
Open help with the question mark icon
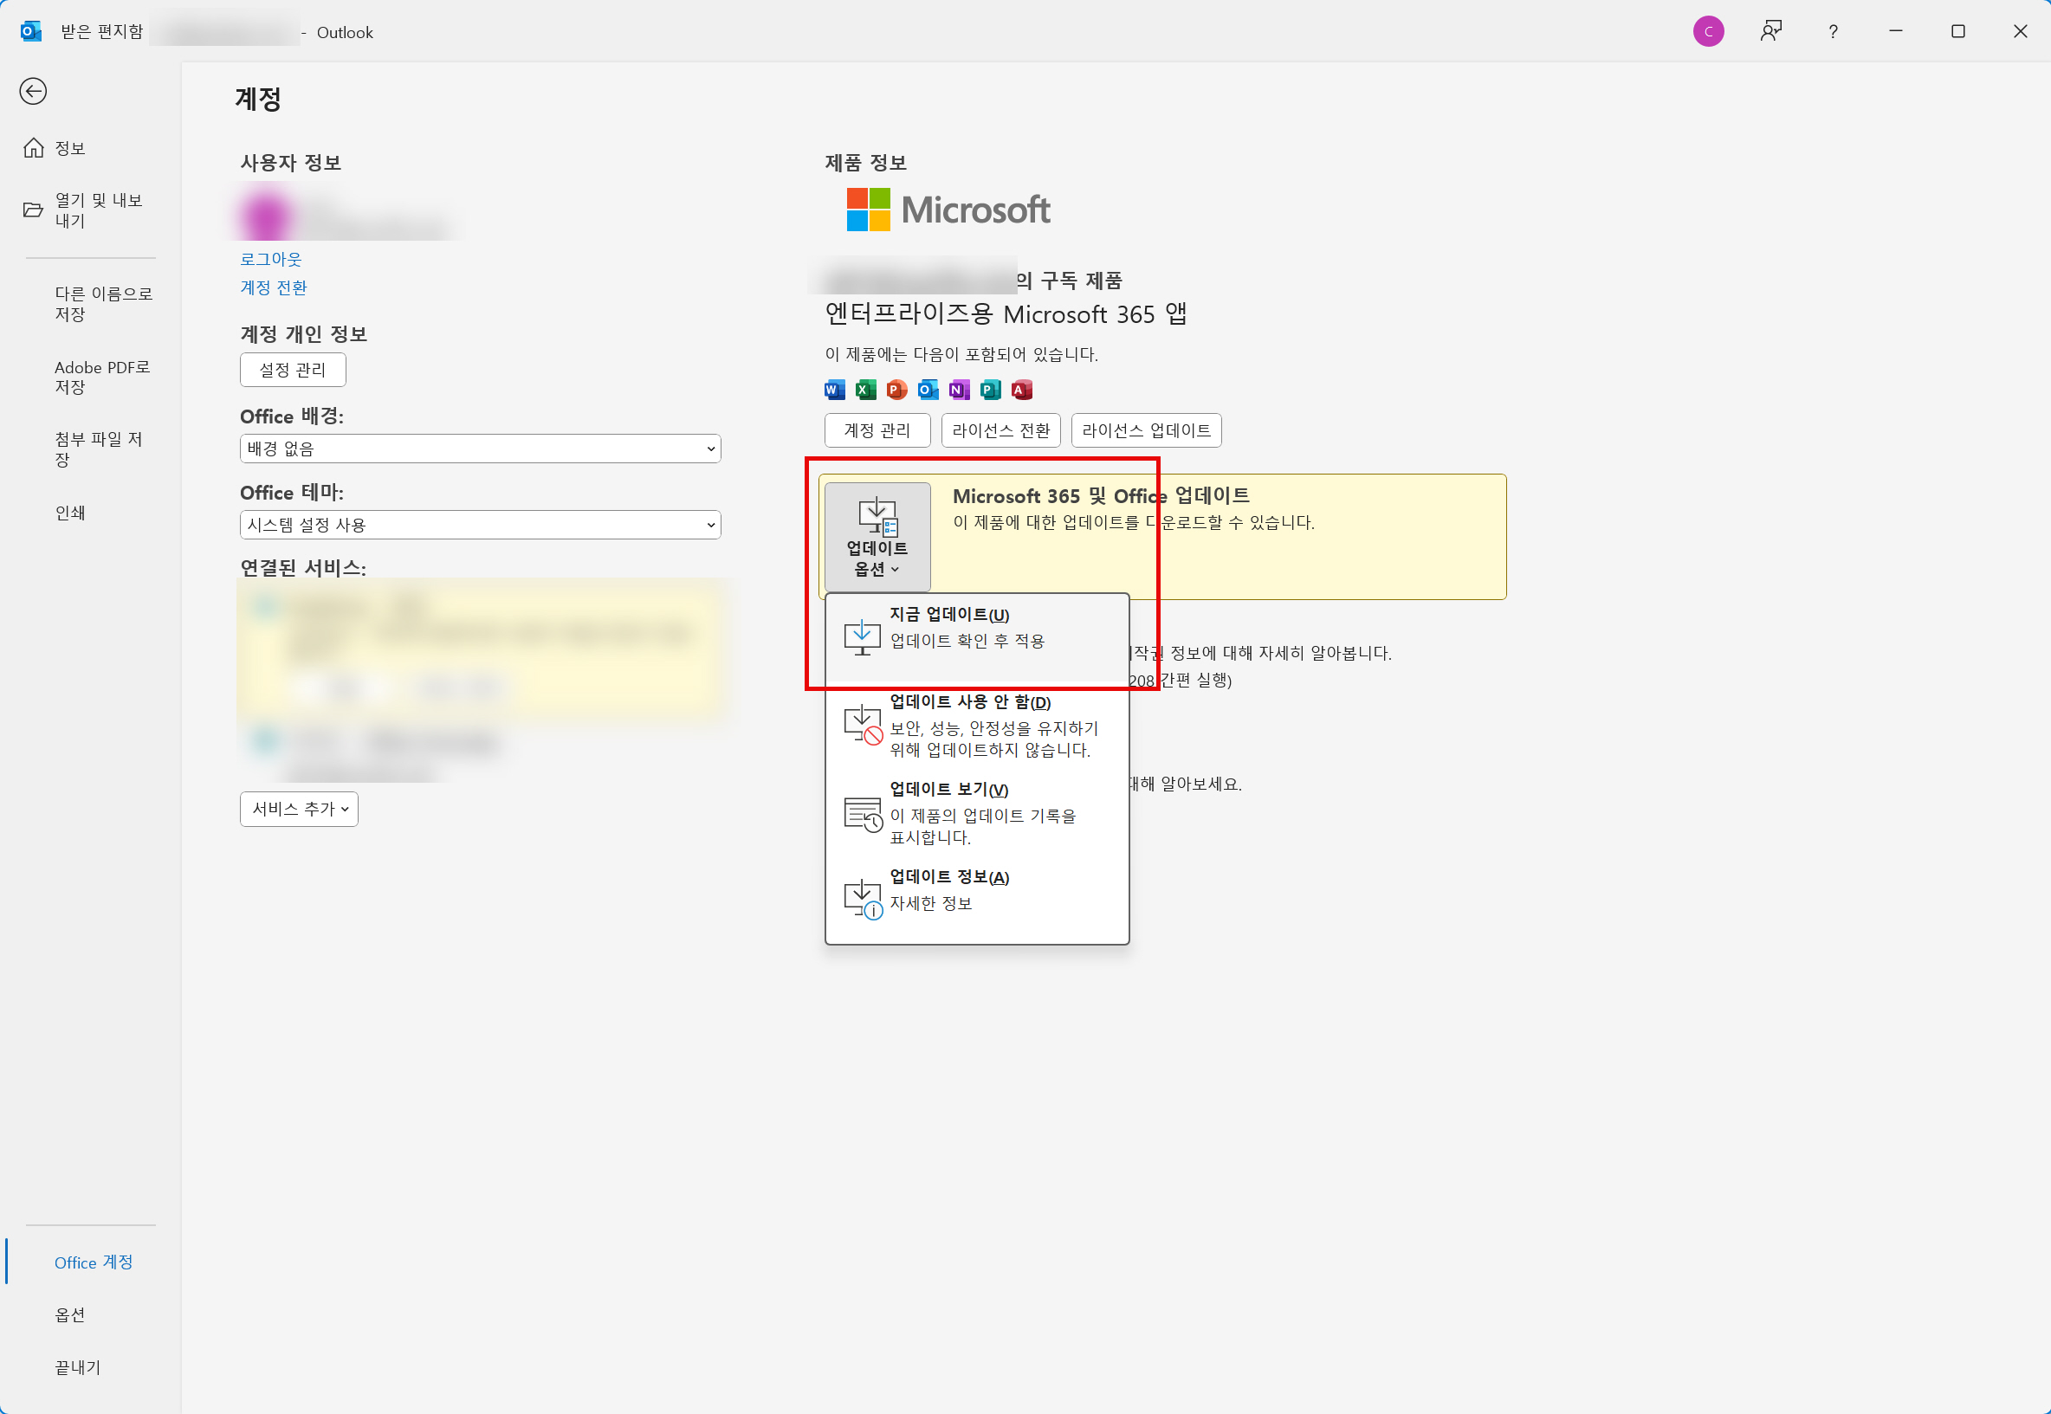1833,32
